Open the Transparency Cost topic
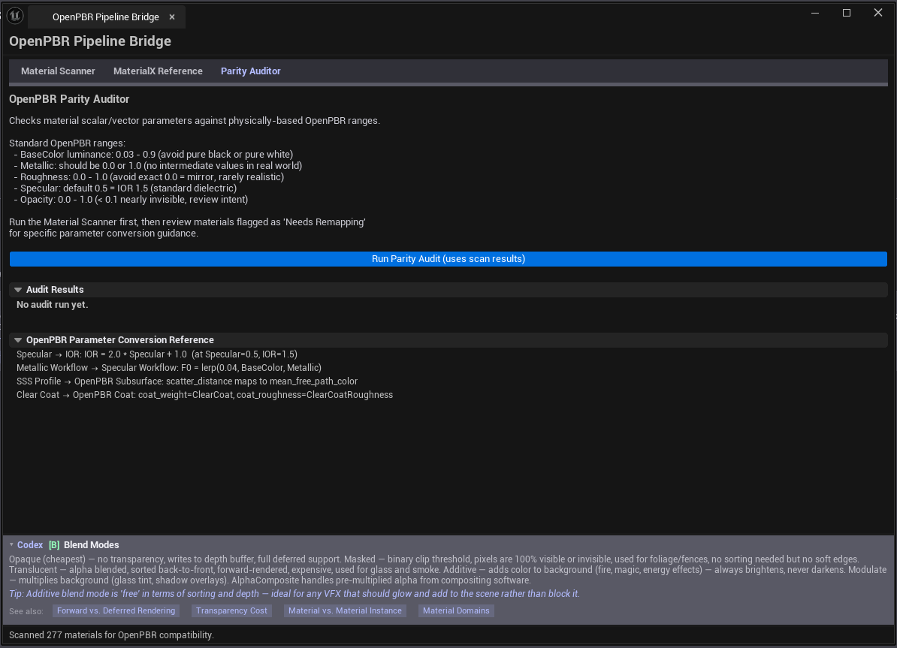Image resolution: width=897 pixels, height=648 pixels. tap(231, 610)
